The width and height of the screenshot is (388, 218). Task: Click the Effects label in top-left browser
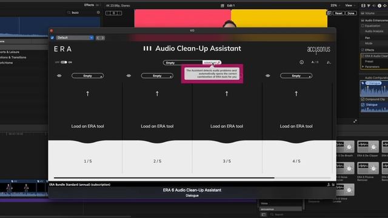pos(89,5)
